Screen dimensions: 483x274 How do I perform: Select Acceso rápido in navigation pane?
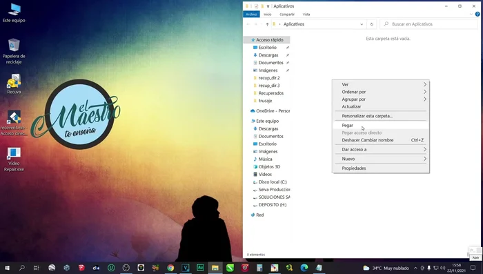tap(267, 40)
